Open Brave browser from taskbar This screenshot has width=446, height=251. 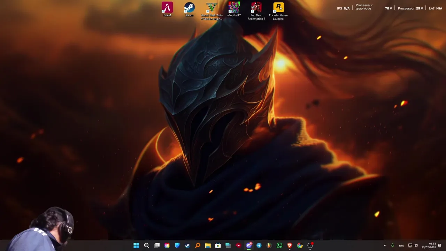pos(290,245)
